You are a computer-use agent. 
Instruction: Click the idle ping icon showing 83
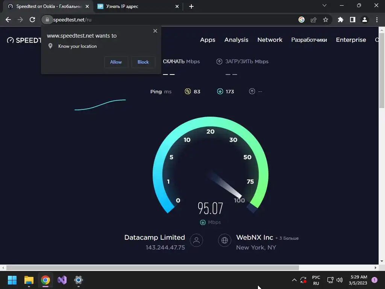(x=188, y=91)
